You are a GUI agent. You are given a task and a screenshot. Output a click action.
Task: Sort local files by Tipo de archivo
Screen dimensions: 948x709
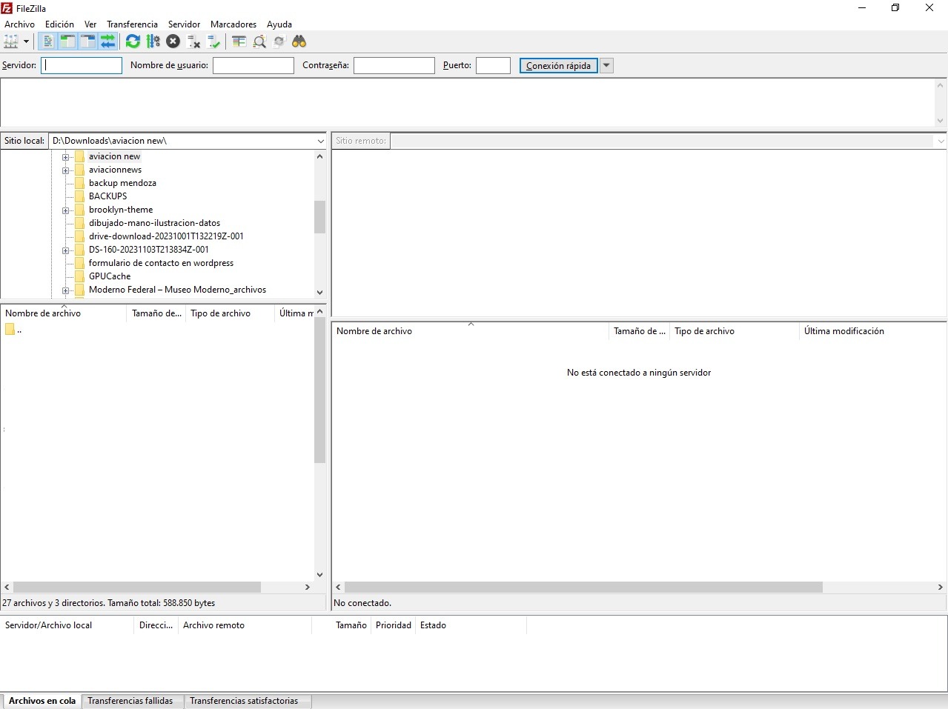coord(220,313)
